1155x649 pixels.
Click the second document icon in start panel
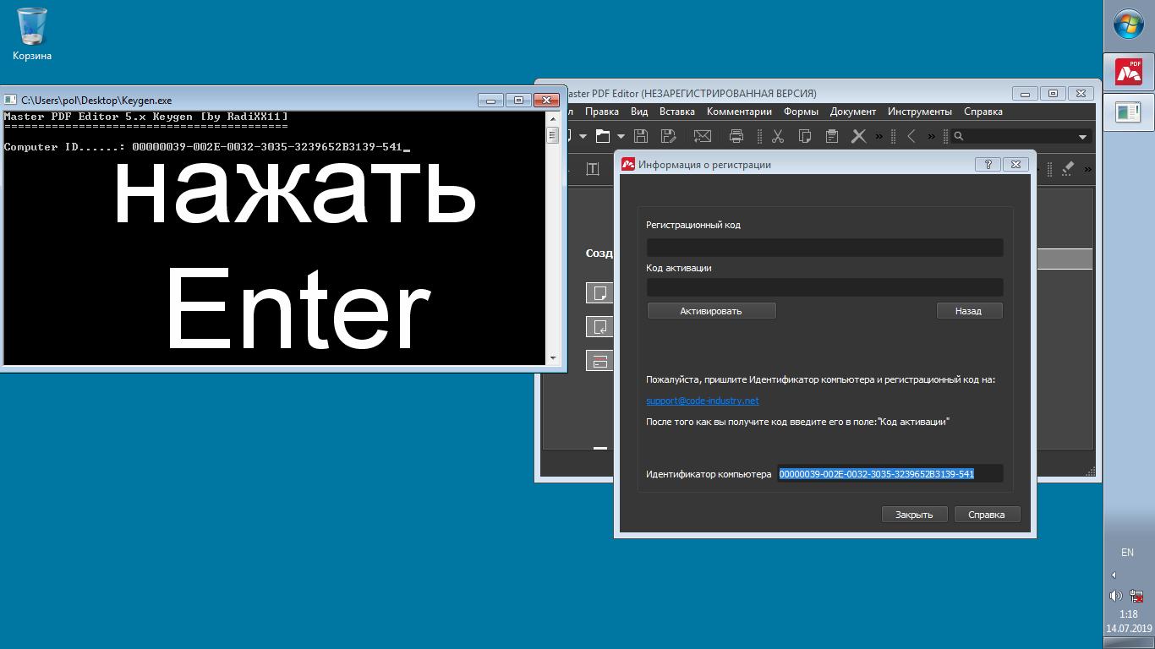tap(599, 327)
